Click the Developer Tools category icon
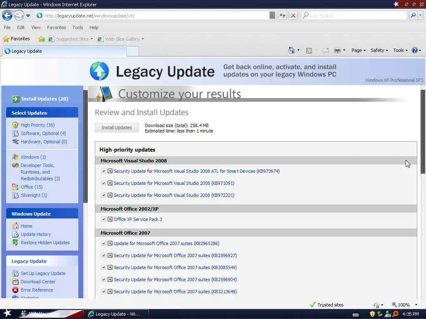This screenshot has width=426, height=319. (15, 165)
